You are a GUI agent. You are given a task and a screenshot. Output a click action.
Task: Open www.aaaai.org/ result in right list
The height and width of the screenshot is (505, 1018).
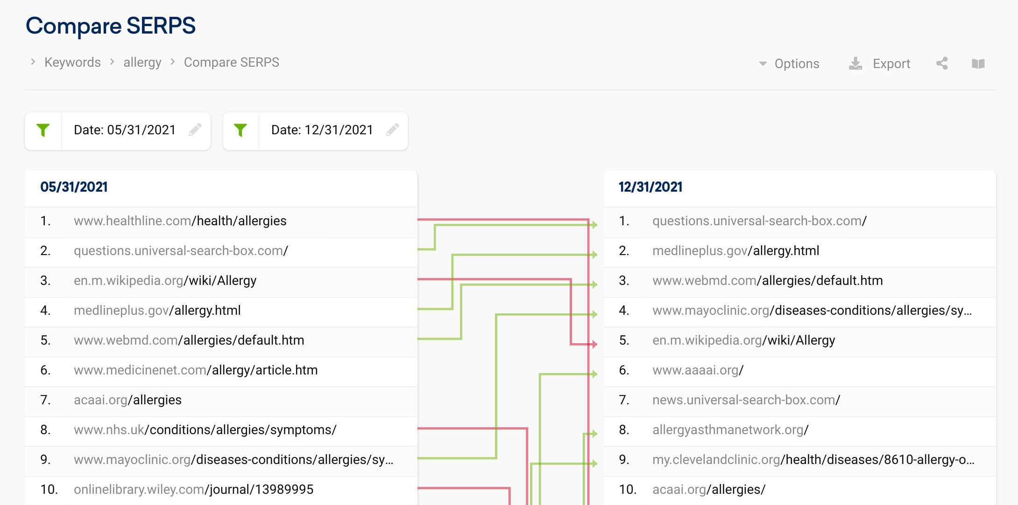(x=698, y=370)
